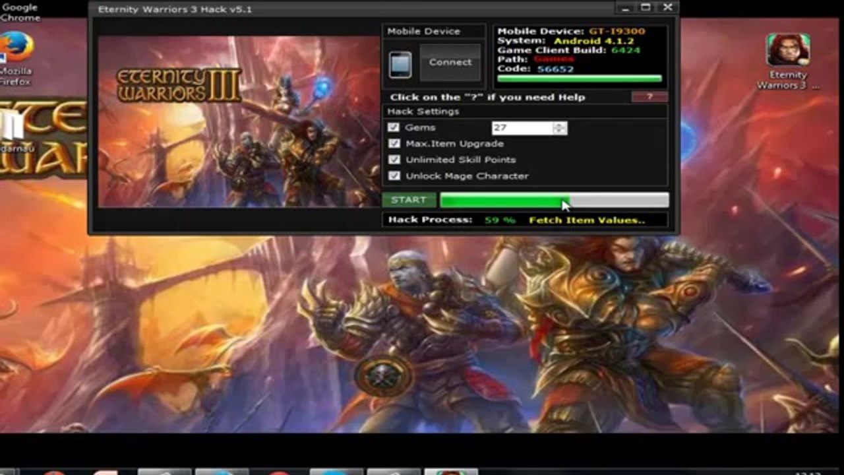
Task: Minimize the Eternity Warriors 3 Hack window
Action: tap(624, 8)
